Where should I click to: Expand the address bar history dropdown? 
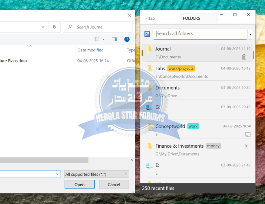[x=43, y=27]
